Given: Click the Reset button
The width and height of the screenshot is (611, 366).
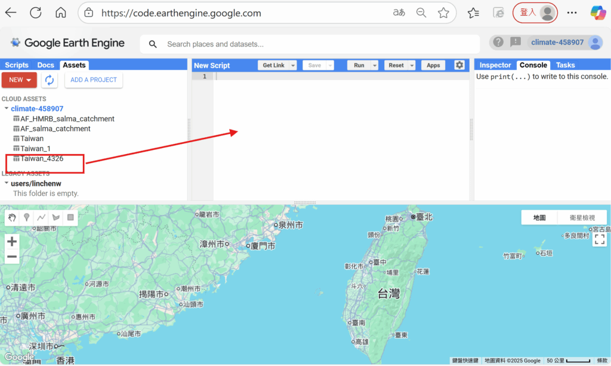Looking at the screenshot, I should [x=396, y=66].
